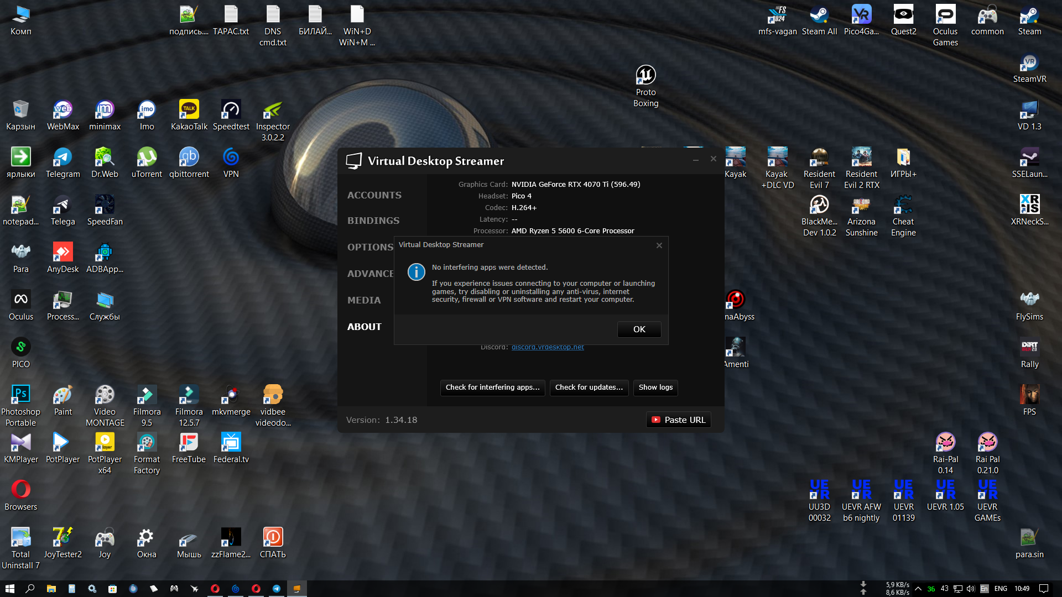This screenshot has width=1062, height=597.
Task: Open the FlySims desktop icon
Action: [1029, 306]
